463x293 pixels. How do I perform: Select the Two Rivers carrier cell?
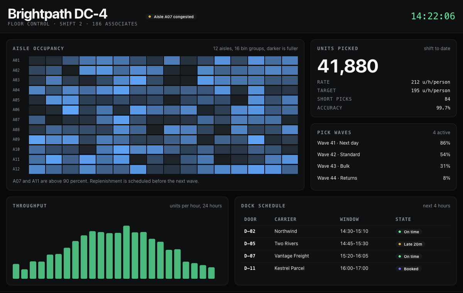point(286,244)
